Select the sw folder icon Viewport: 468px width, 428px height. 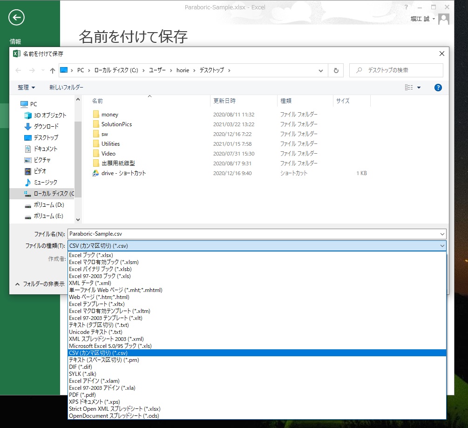[x=96, y=134]
